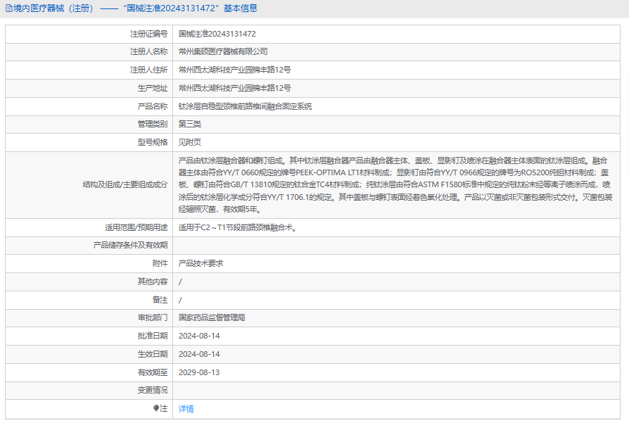
Task: Click 见附页 in the 型号规格 row
Action: point(189,143)
